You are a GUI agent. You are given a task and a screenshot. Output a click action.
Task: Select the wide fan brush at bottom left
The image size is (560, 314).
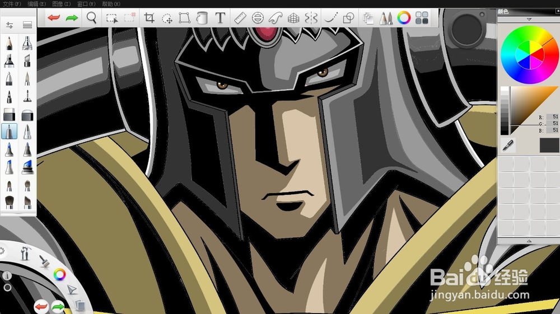(10, 202)
